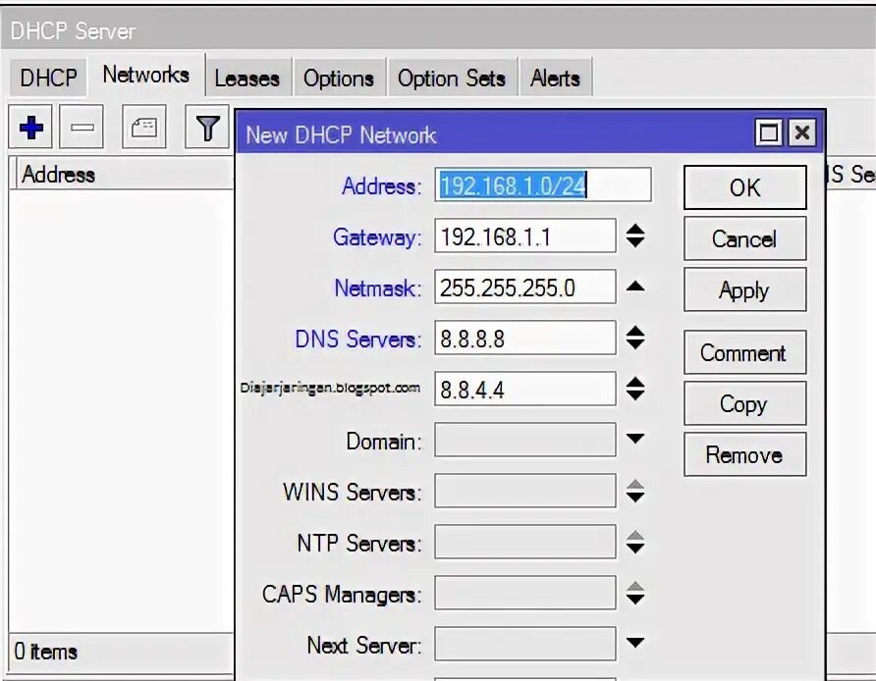Open the Leases tab
This screenshot has height=681, width=876.
(x=246, y=78)
